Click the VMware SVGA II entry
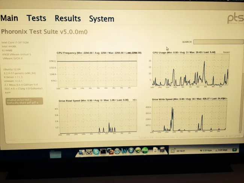The width and height of the screenshot is (244, 183). click(x=12, y=58)
